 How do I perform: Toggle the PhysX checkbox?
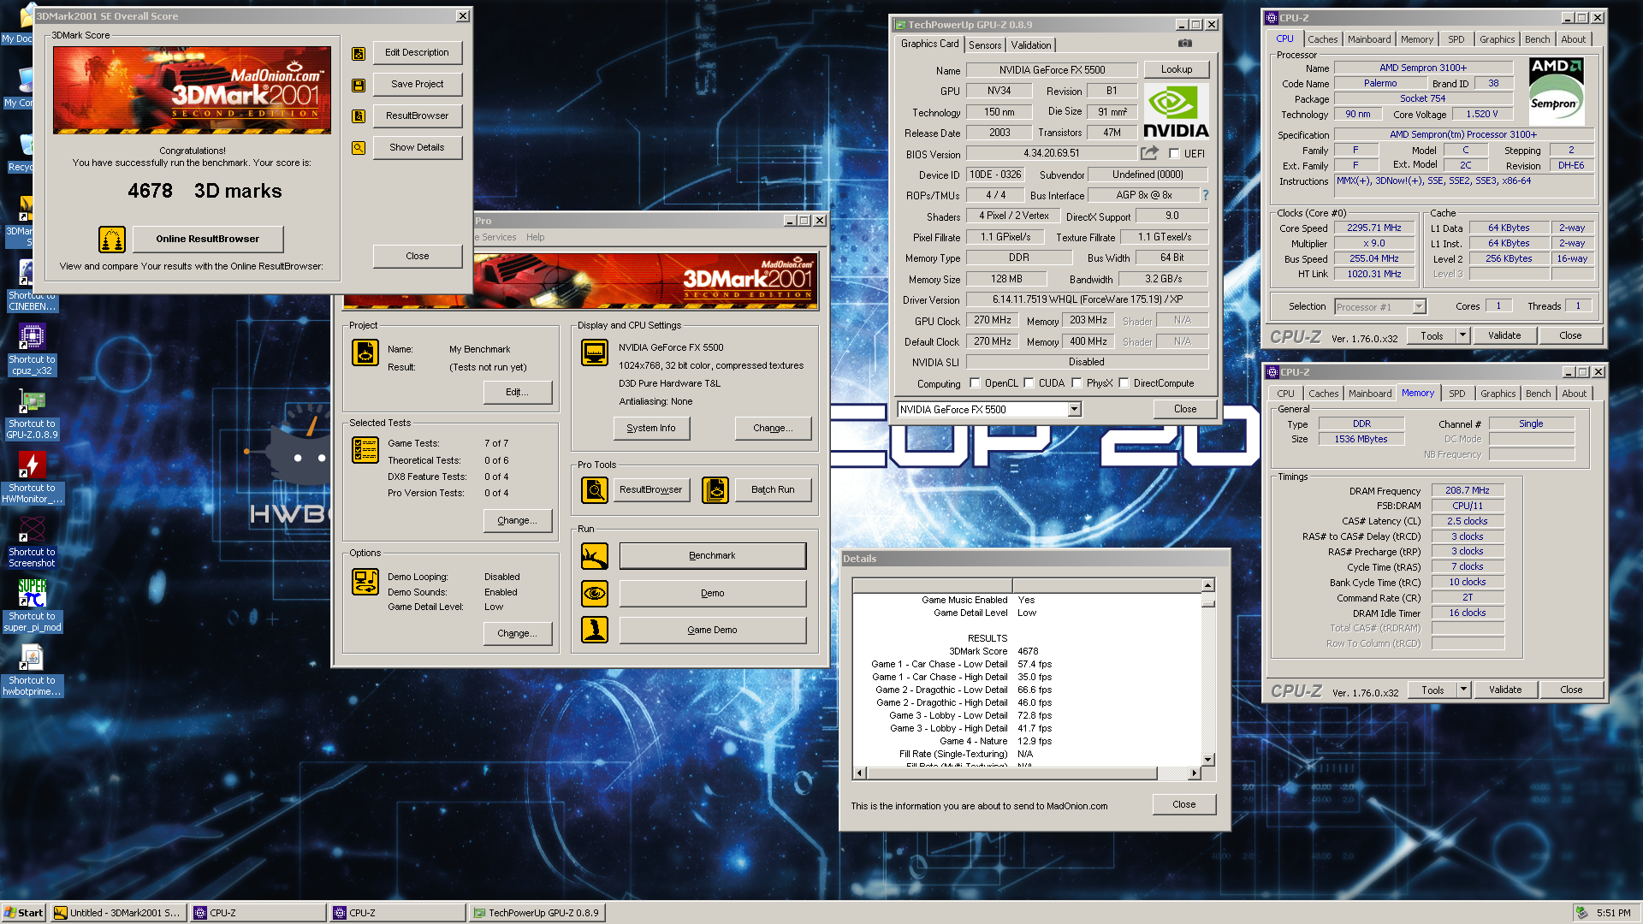pyautogui.click(x=1077, y=383)
